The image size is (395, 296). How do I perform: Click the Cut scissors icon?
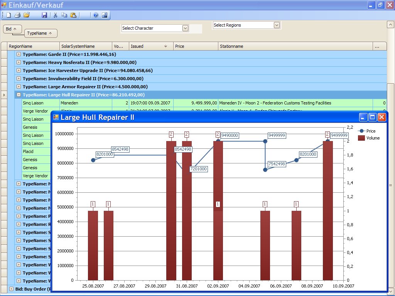coord(55,15)
